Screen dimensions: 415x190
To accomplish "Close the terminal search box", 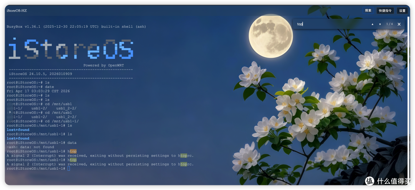I will point(399,24).
